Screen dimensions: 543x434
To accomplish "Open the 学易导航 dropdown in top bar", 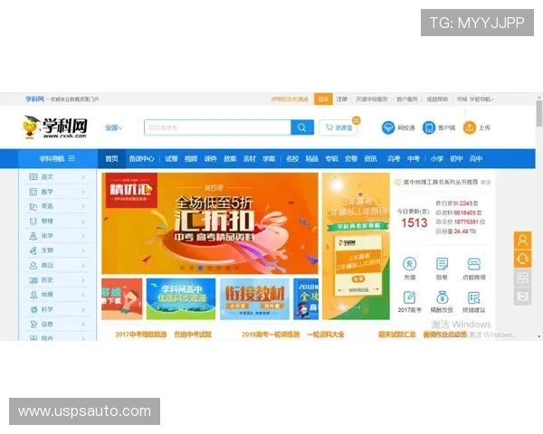I will tap(481, 99).
